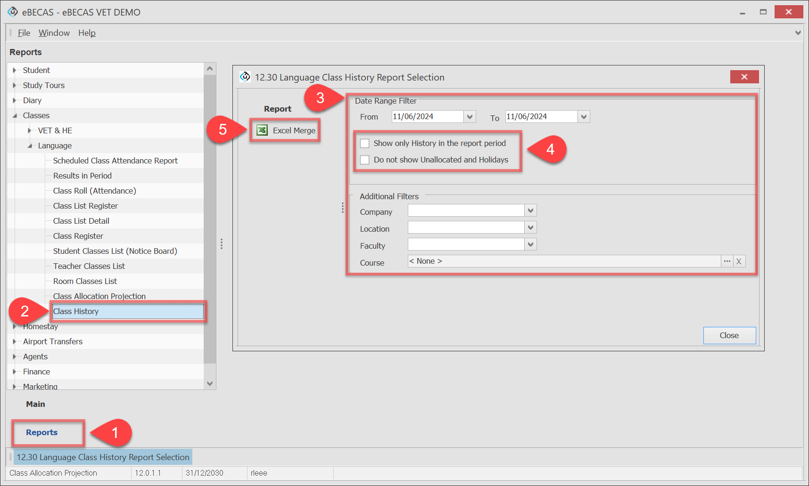Open the File menu

[x=24, y=33]
